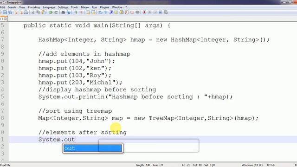The width and height of the screenshot is (297, 167).
Task: Click the '//display hashmap before sorting' comment
Action: (x=97, y=90)
